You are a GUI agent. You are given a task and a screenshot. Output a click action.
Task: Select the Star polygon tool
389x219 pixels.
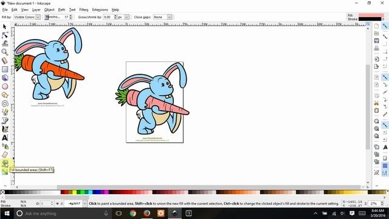tap(5, 95)
